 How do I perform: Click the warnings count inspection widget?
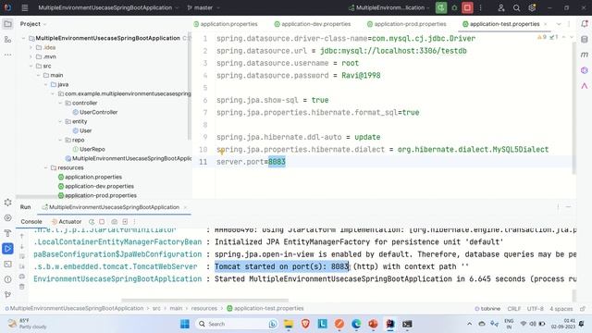tap(542, 37)
